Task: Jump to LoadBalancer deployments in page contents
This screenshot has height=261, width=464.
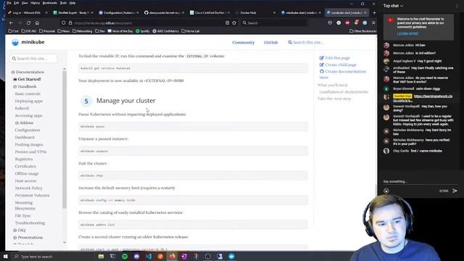Action: pos(344,92)
